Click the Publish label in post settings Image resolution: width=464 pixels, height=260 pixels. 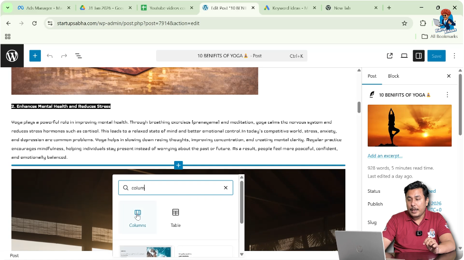click(x=375, y=204)
